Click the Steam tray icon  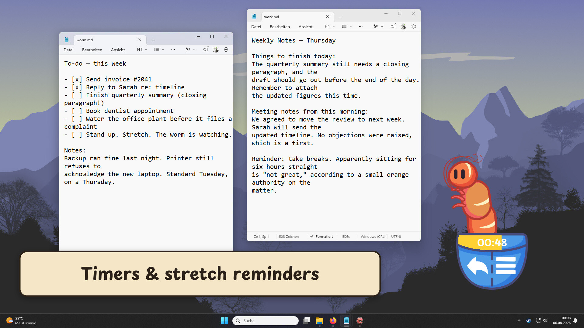(x=529, y=321)
